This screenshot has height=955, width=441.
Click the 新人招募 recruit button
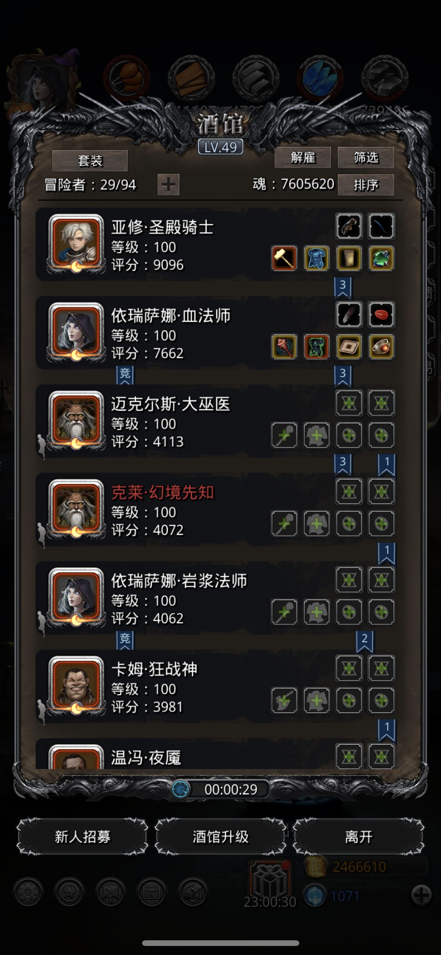[x=82, y=837]
